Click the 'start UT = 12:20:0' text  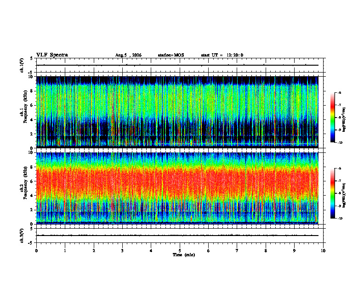[x=222, y=55]
